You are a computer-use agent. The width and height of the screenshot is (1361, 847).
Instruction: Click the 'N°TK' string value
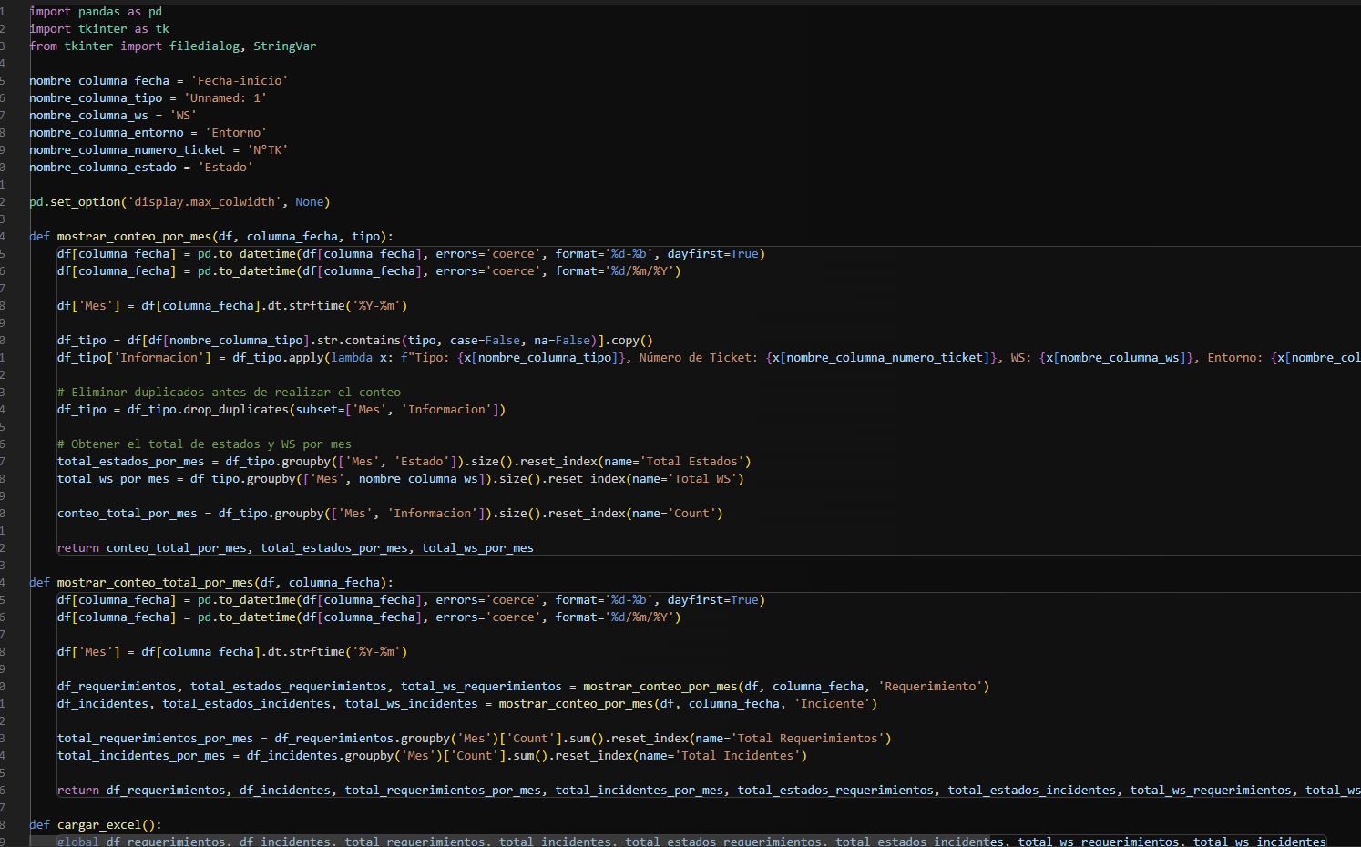pyautogui.click(x=267, y=150)
